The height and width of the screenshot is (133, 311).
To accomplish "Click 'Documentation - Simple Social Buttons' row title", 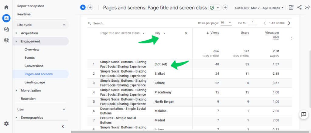I will 123,111.
